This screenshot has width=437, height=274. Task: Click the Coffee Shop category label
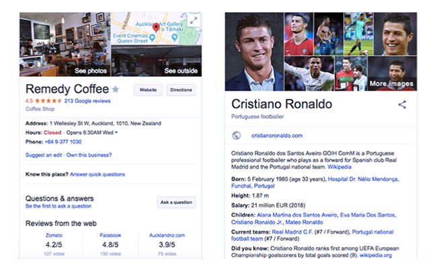40,109
